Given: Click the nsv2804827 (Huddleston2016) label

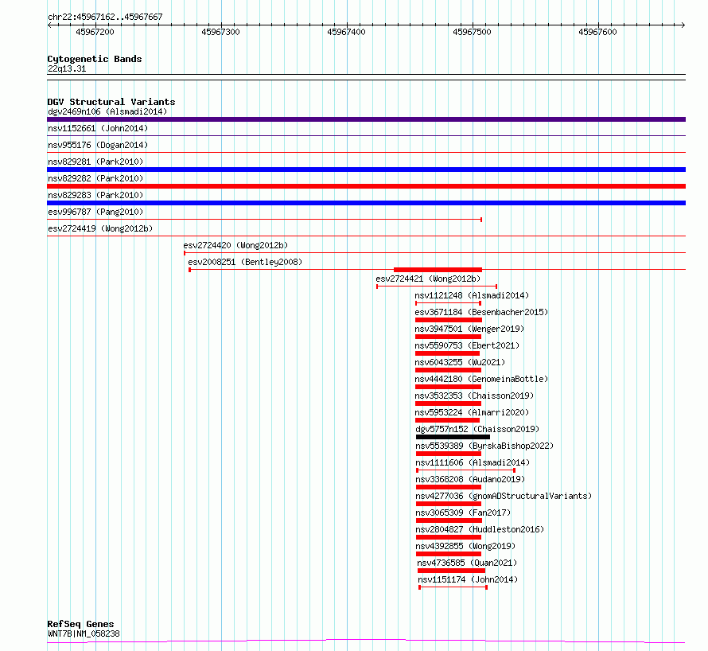Looking at the screenshot, I should click(480, 529).
